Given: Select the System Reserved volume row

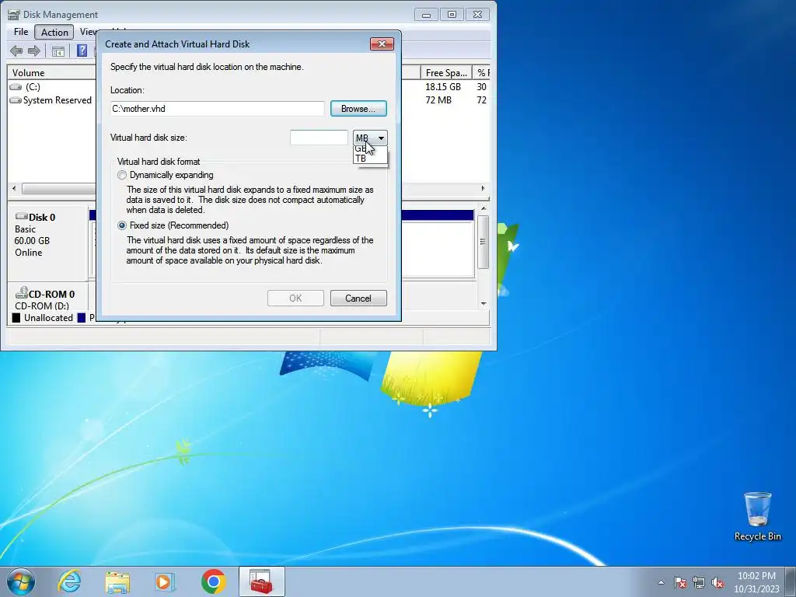Looking at the screenshot, I should pos(51,100).
